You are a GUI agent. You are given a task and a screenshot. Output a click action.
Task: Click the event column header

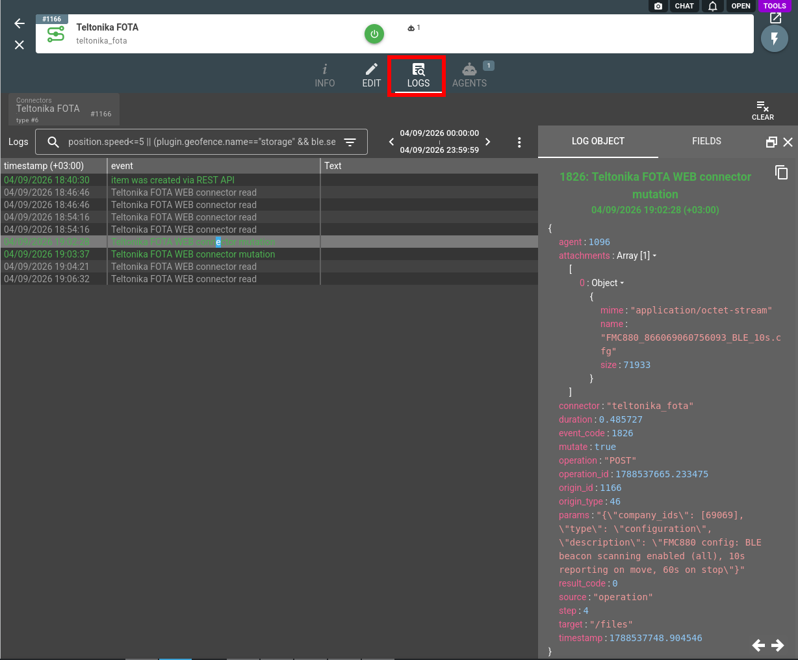[x=214, y=166]
